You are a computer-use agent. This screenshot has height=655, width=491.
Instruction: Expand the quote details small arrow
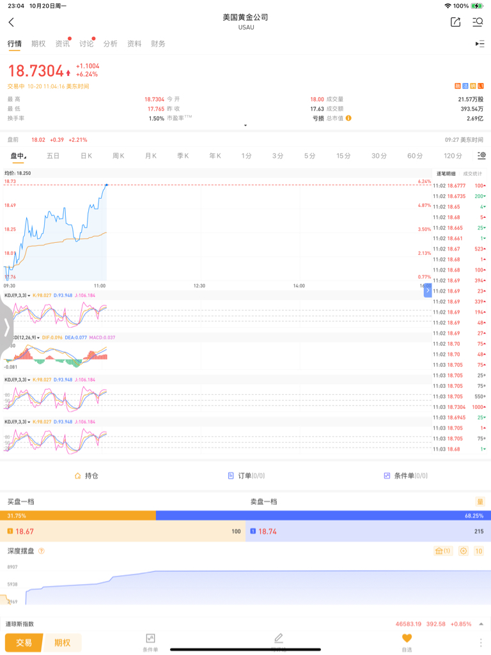[x=245, y=125]
